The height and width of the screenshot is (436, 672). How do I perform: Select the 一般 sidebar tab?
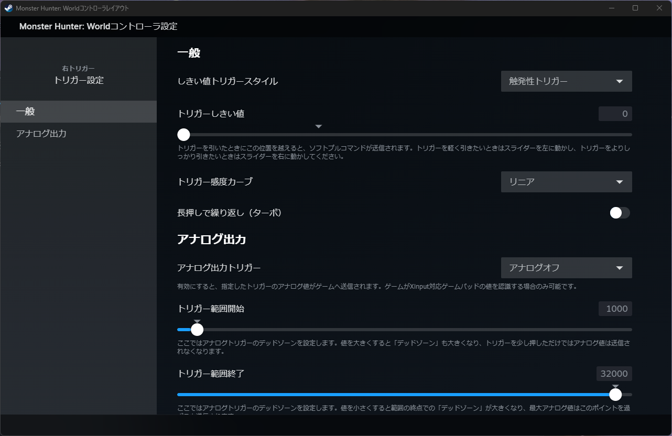79,112
